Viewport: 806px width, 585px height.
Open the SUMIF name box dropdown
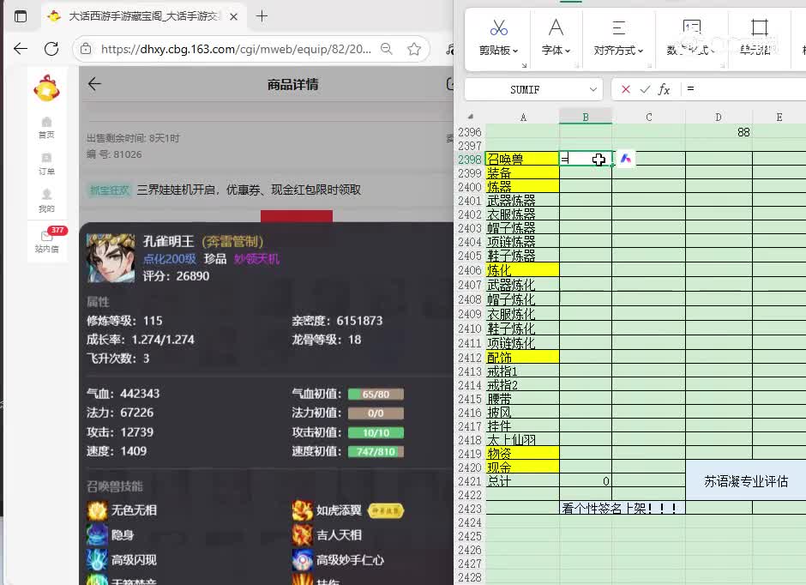tap(593, 89)
